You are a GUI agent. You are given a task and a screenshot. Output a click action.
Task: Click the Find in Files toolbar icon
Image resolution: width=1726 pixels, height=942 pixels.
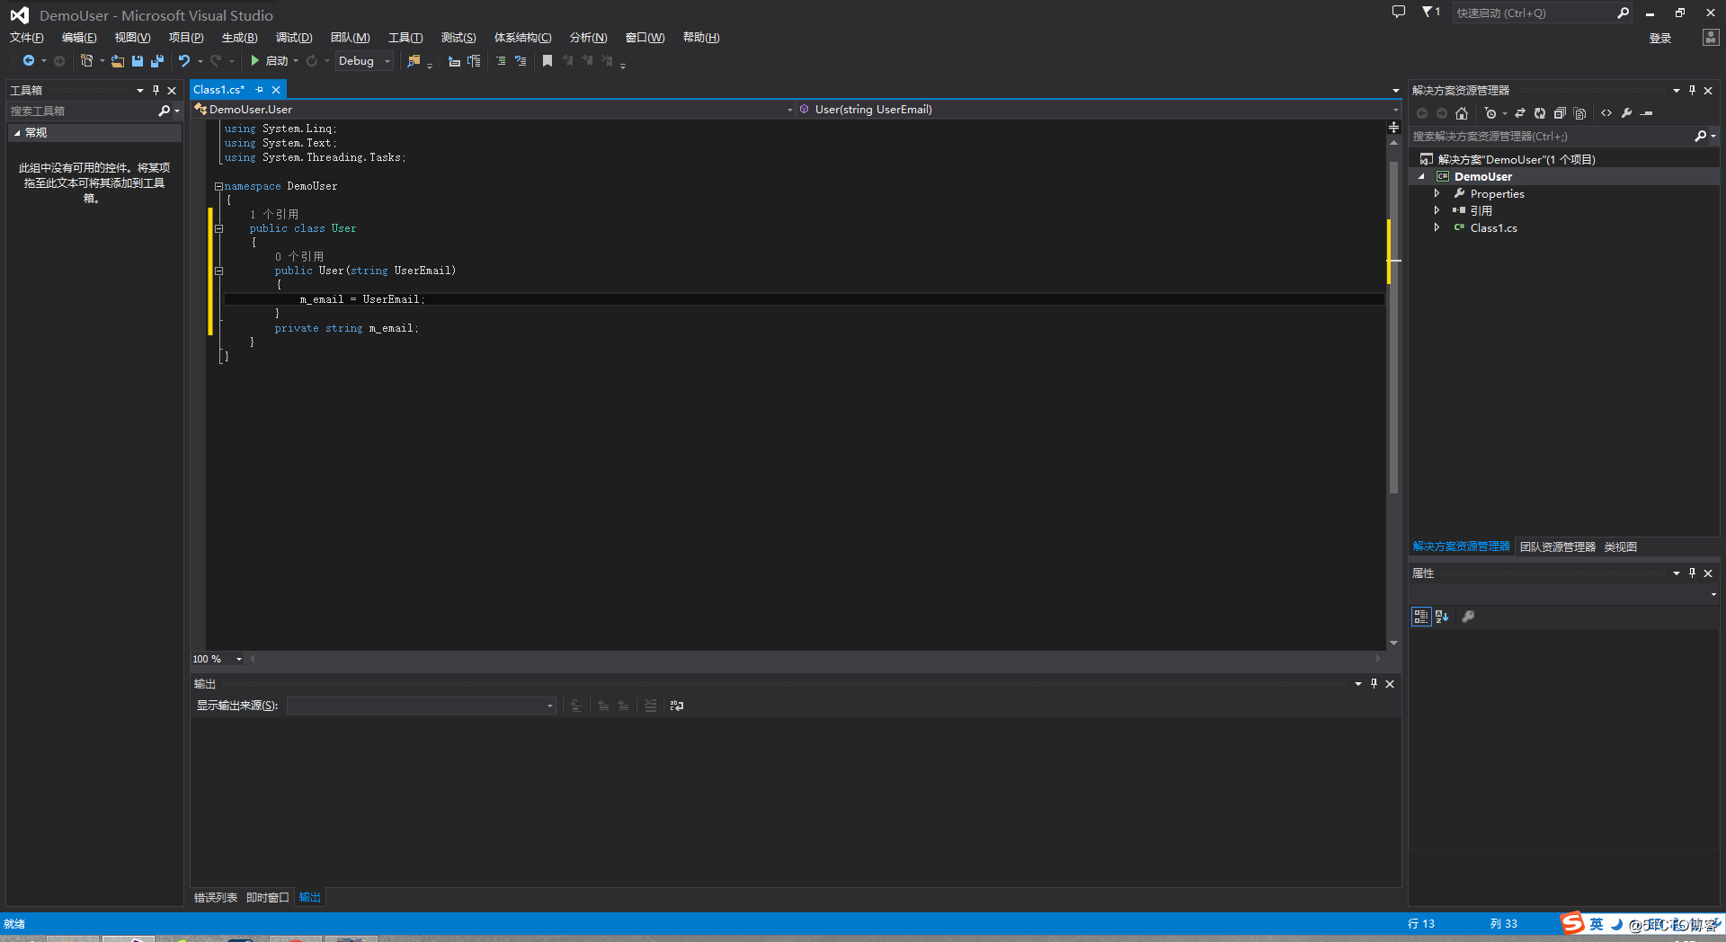point(414,61)
